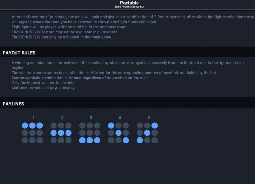Click the Malfunction voids all pays text

coord(45,88)
